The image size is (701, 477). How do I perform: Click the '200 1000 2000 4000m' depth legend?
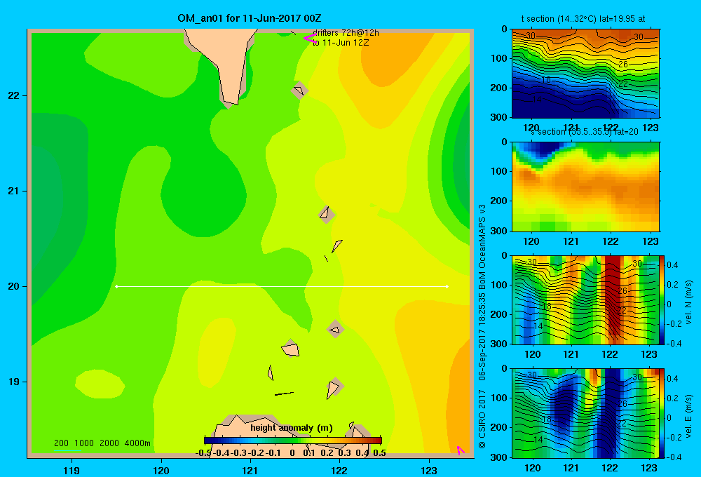(x=102, y=443)
